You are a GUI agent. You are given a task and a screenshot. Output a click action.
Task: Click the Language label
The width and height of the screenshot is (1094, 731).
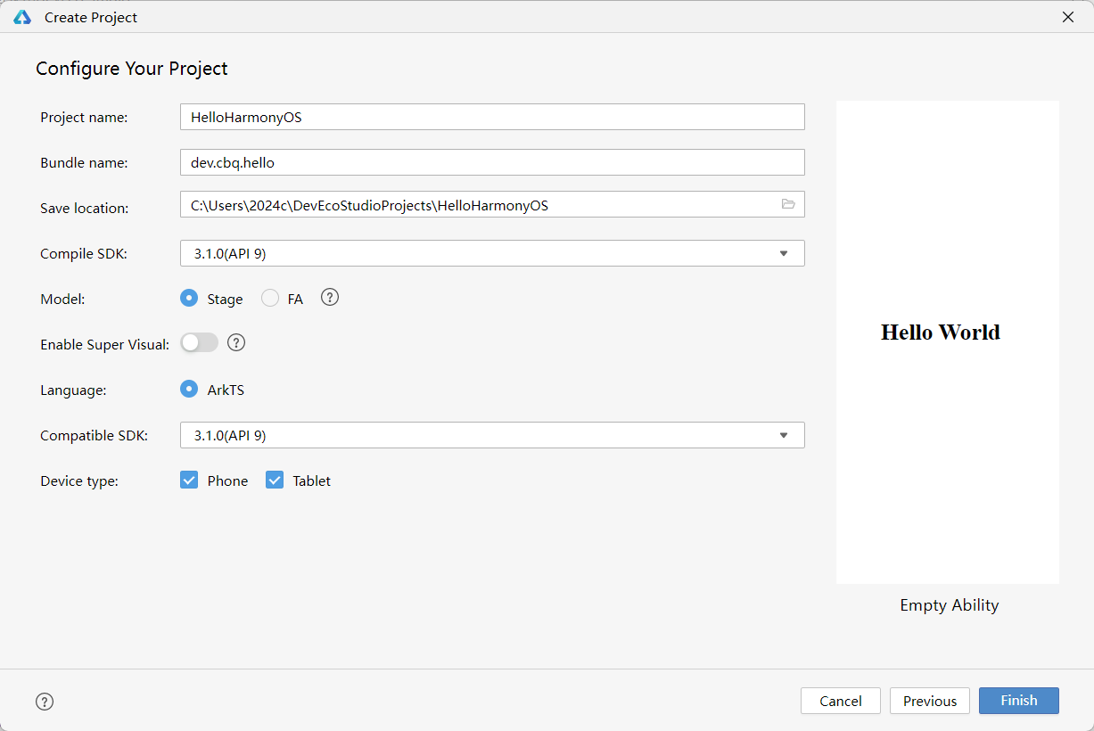point(73,390)
